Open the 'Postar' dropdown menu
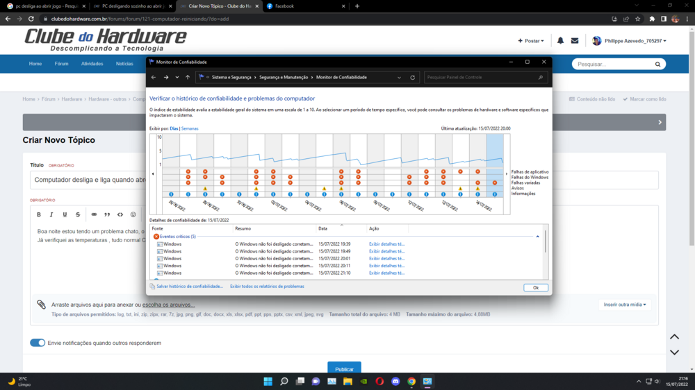This screenshot has width=695, height=390. (x=531, y=41)
